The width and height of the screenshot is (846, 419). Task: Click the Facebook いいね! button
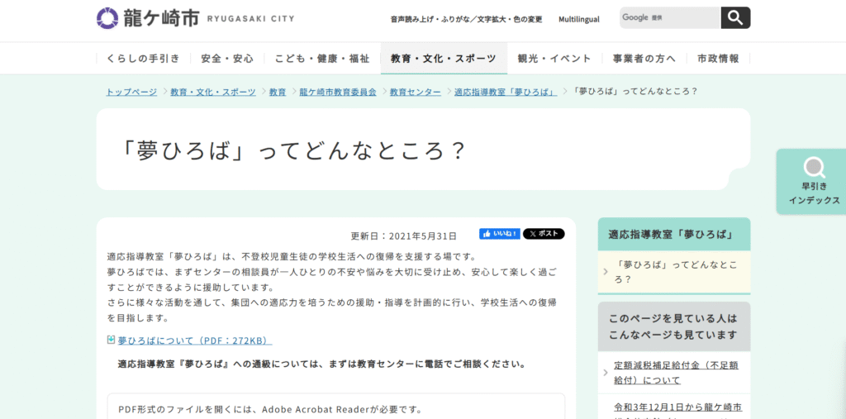click(499, 234)
